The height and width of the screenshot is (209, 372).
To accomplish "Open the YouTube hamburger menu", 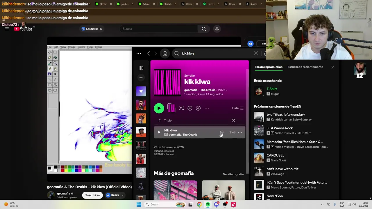I will (x=7, y=29).
